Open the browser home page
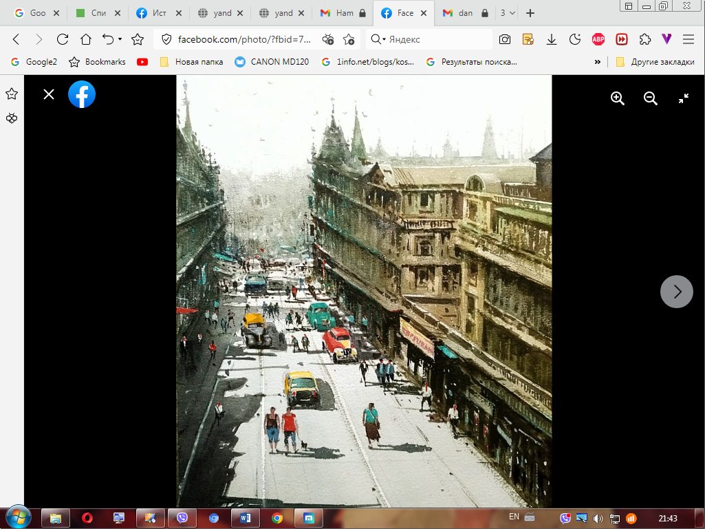The height and width of the screenshot is (529, 705). (x=86, y=39)
